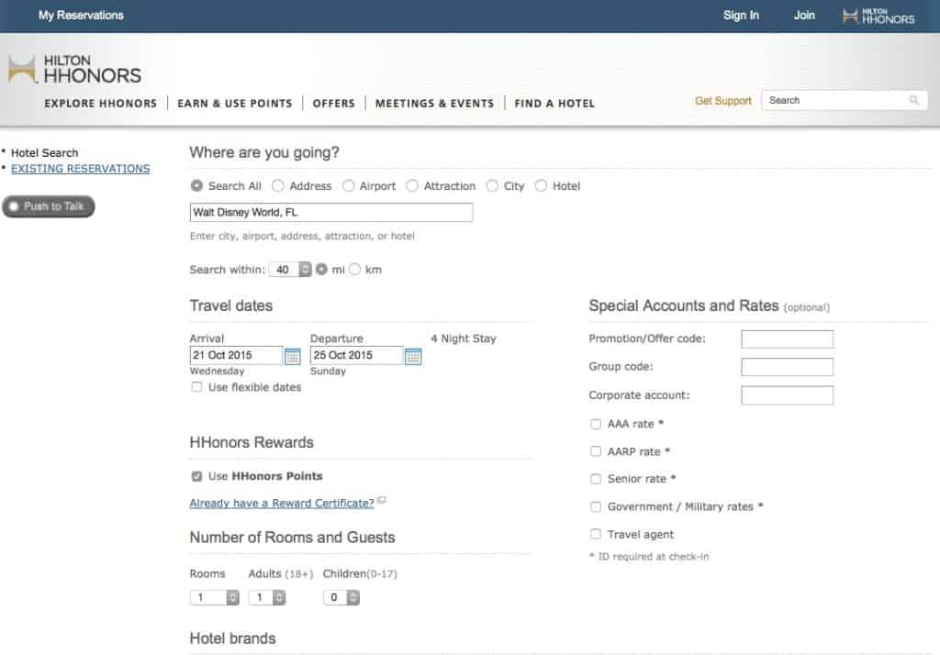Select the Search All radio button
This screenshot has height=655, width=940.
click(x=196, y=186)
